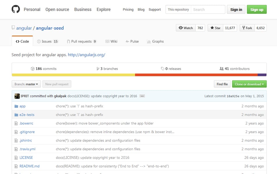The image size is (277, 174).
Task: Open the Clone or download dropdown
Action: click(x=249, y=84)
